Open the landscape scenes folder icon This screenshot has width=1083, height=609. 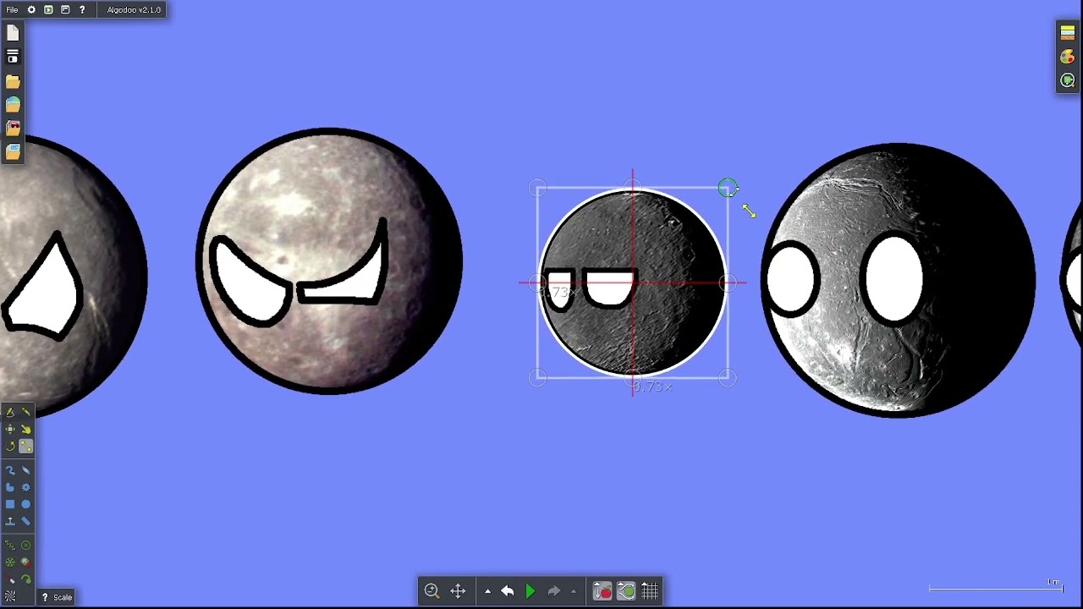pos(13,105)
